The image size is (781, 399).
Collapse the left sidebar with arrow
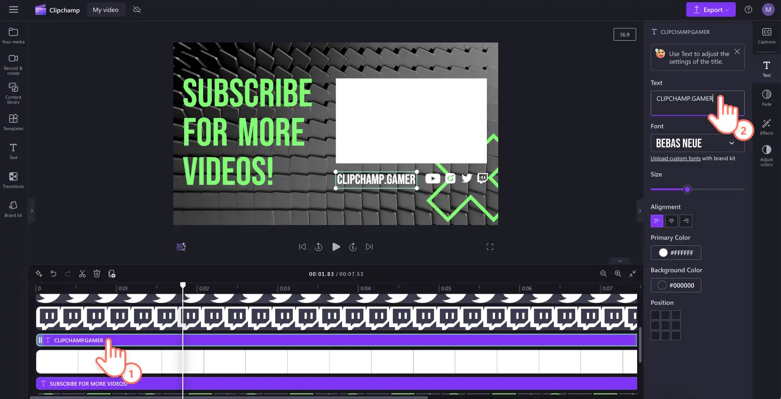pyautogui.click(x=32, y=211)
